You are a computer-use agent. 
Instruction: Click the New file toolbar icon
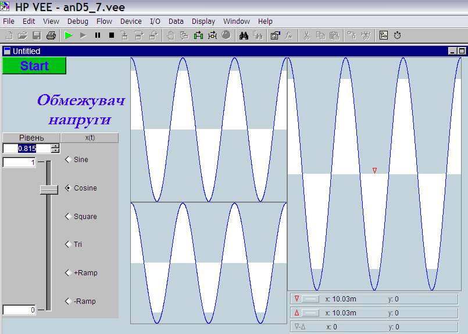pos(9,35)
